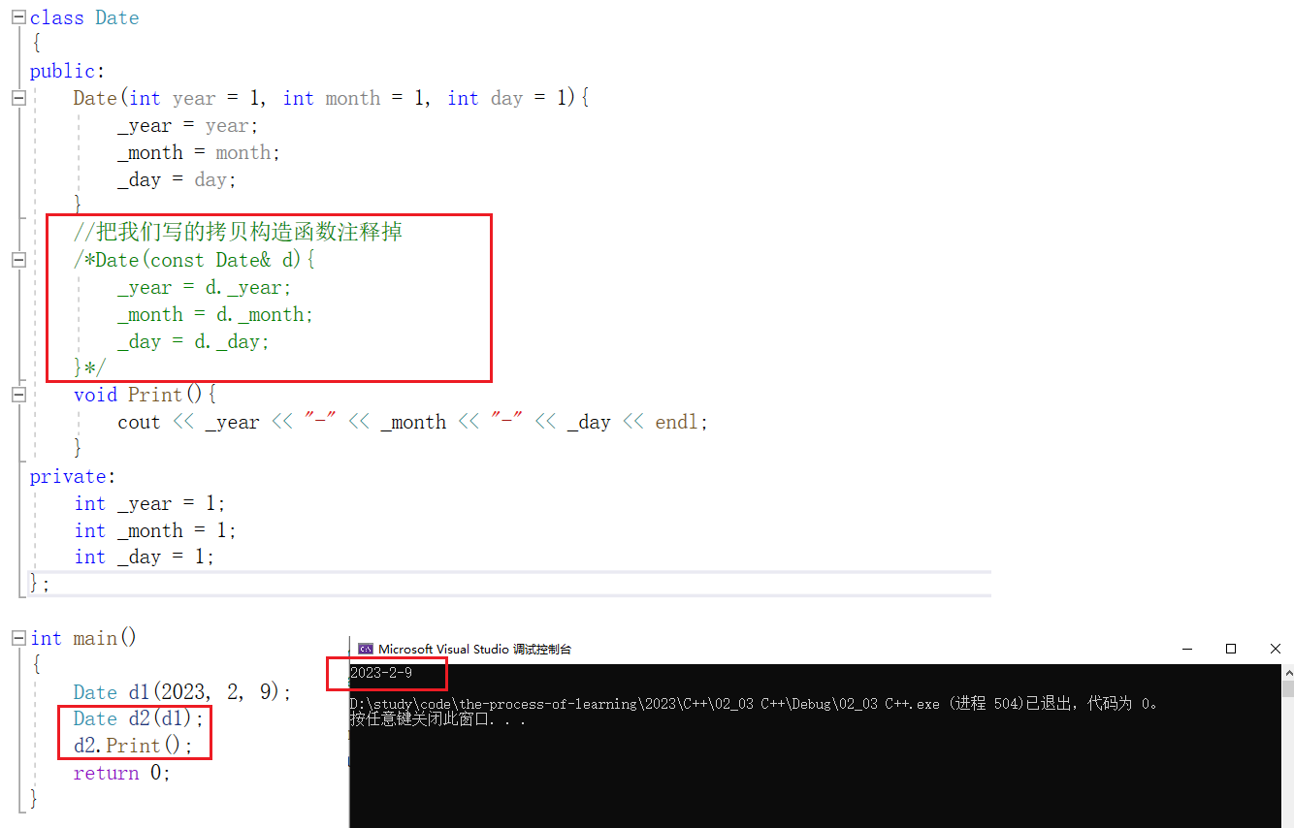Image resolution: width=1294 pixels, height=828 pixels.
Task: Click the "private:" access specifier
Action: click(73, 476)
